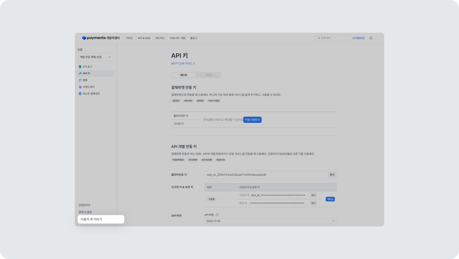The width and height of the screenshot is (459, 259).
Task: Click the 키인(수기)결제 tag
Action: pyautogui.click(x=214, y=101)
